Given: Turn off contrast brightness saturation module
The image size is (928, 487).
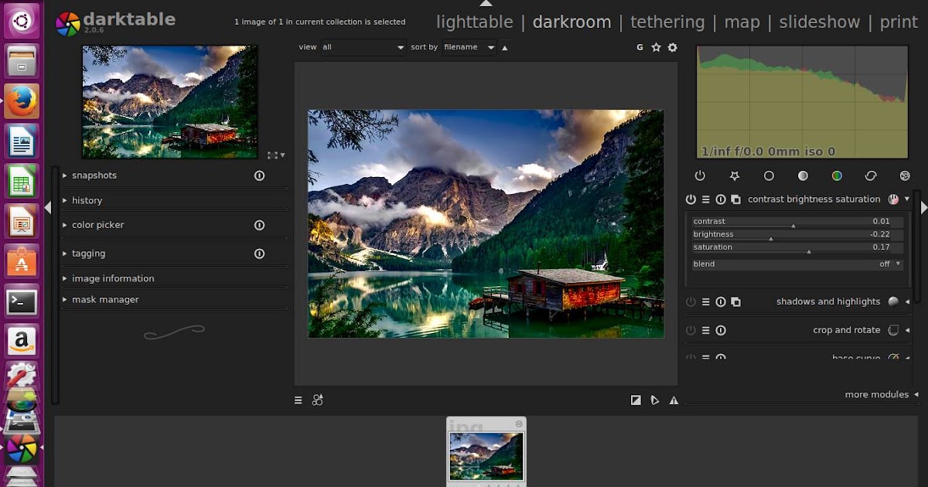Looking at the screenshot, I should (x=691, y=199).
